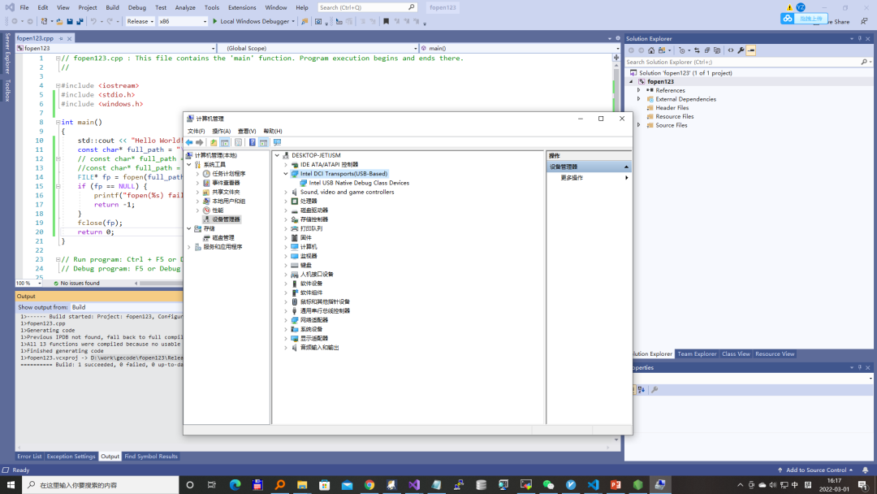Click the View Code icon in Solution Explorer
Screen dimensions: 877x494
pyautogui.click(x=731, y=50)
